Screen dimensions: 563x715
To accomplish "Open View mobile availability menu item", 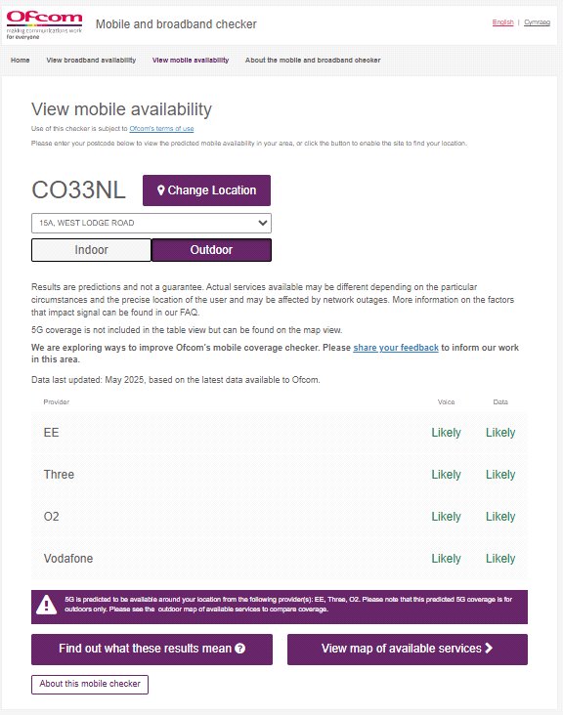I will [x=191, y=61].
